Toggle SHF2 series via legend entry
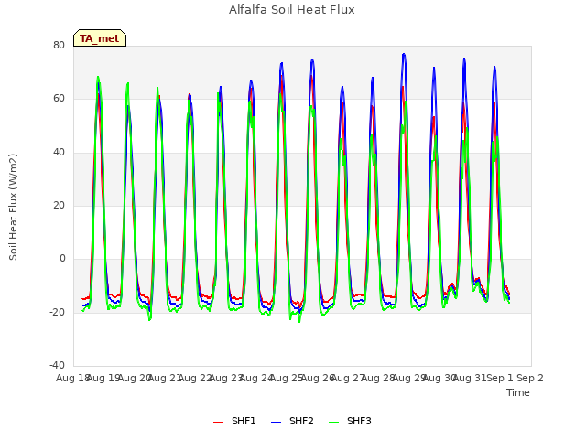 pos(292,421)
